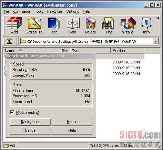Expand the toolbar overflow chevron
The image size is (163, 150).
tap(158, 18)
